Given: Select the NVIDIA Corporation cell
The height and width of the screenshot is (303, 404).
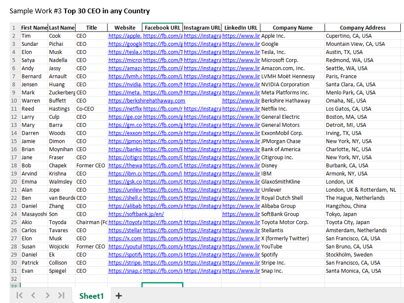Looking at the screenshot, I should point(292,84).
